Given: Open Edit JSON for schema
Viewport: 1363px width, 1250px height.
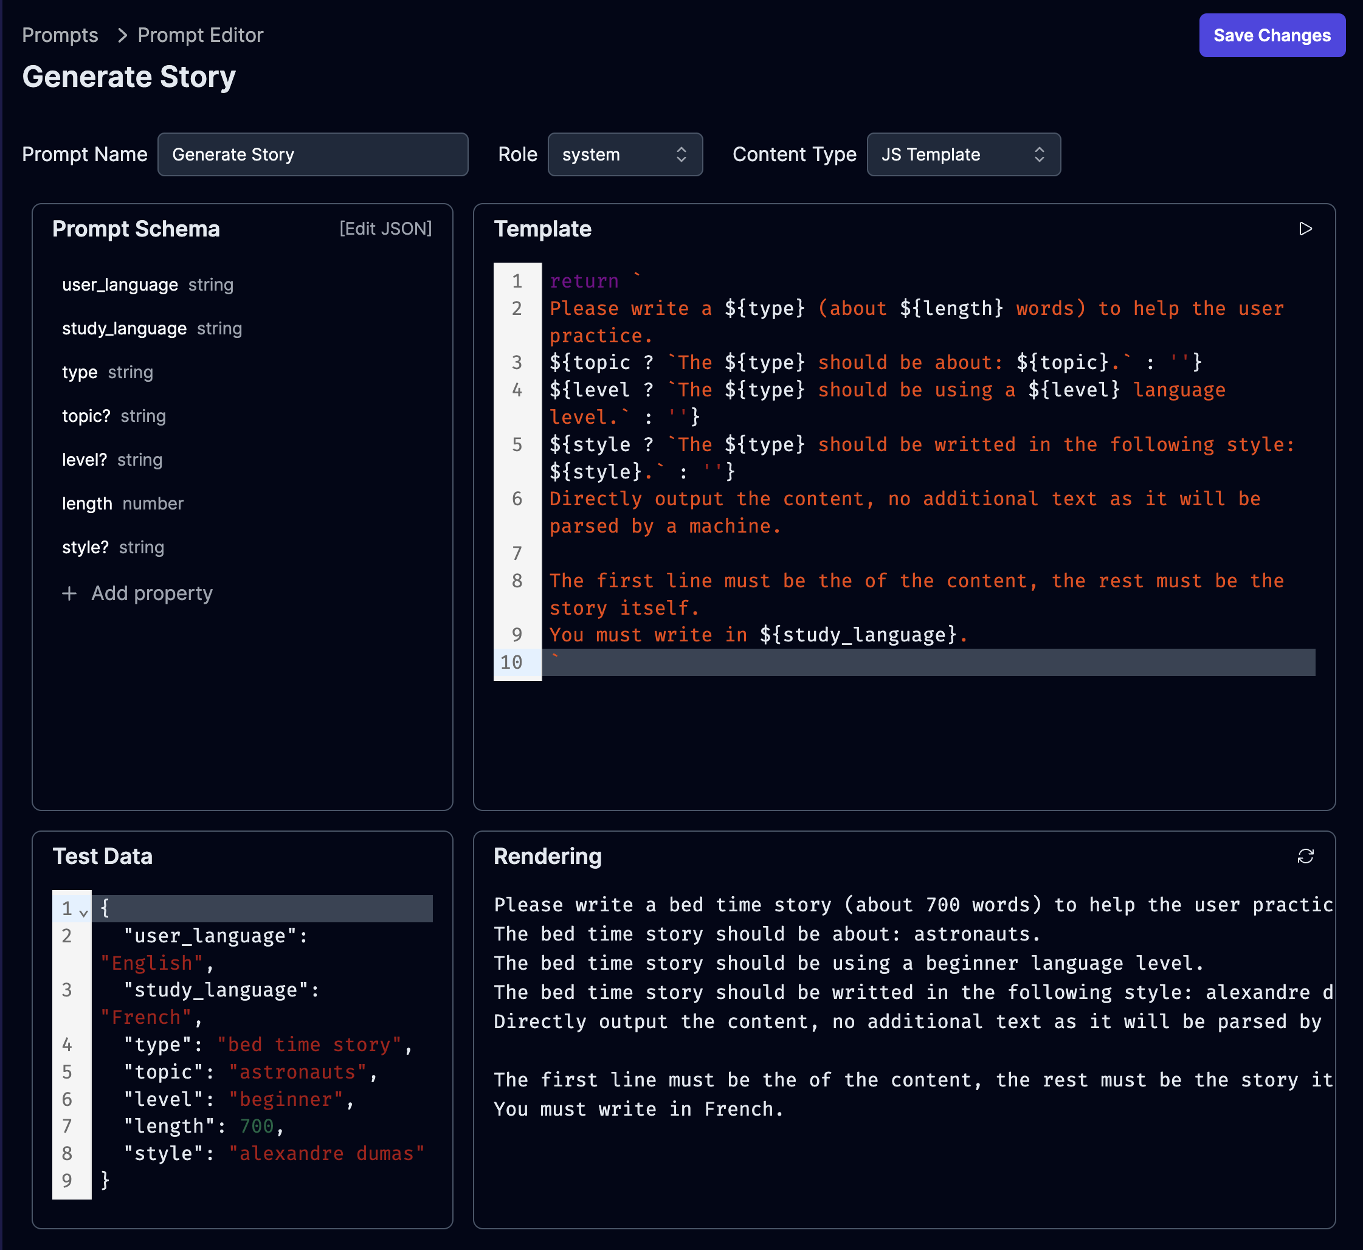Looking at the screenshot, I should pos(385,229).
